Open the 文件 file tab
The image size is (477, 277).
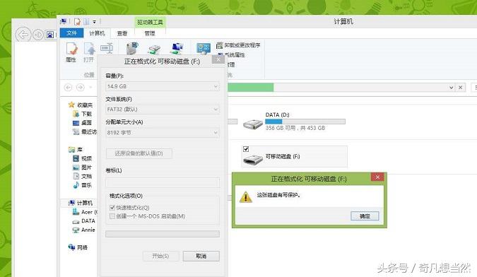(x=71, y=33)
